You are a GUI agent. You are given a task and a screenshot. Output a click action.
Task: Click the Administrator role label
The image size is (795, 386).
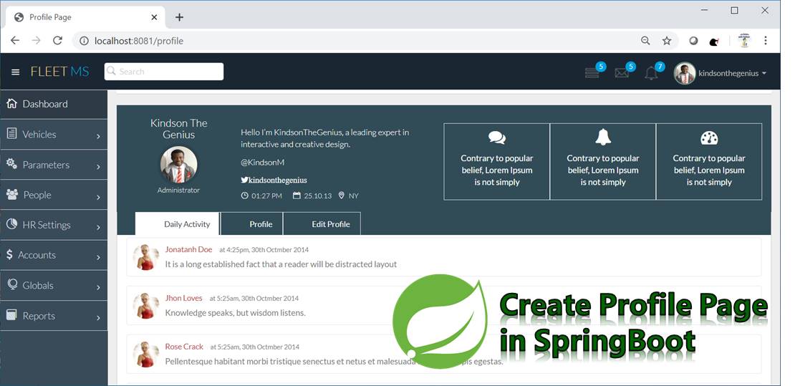click(178, 190)
